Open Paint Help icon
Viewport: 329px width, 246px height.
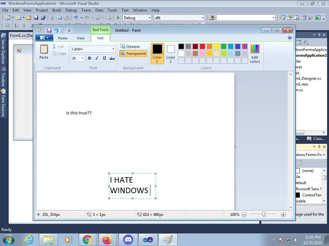[x=290, y=38]
